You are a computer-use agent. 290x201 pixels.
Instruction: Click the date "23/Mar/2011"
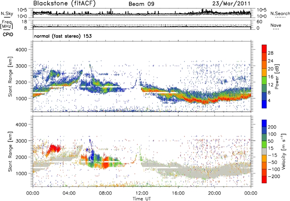click(231, 3)
